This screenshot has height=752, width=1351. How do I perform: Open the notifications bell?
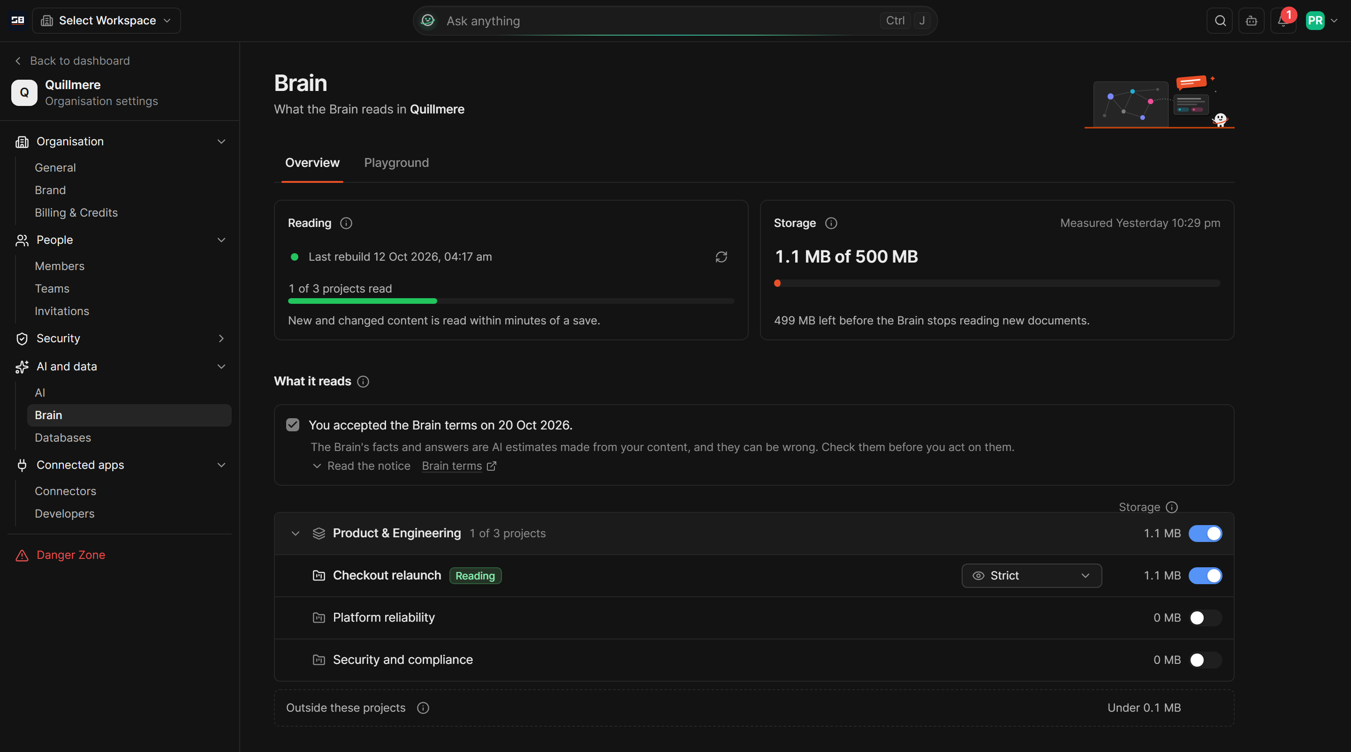(x=1283, y=21)
